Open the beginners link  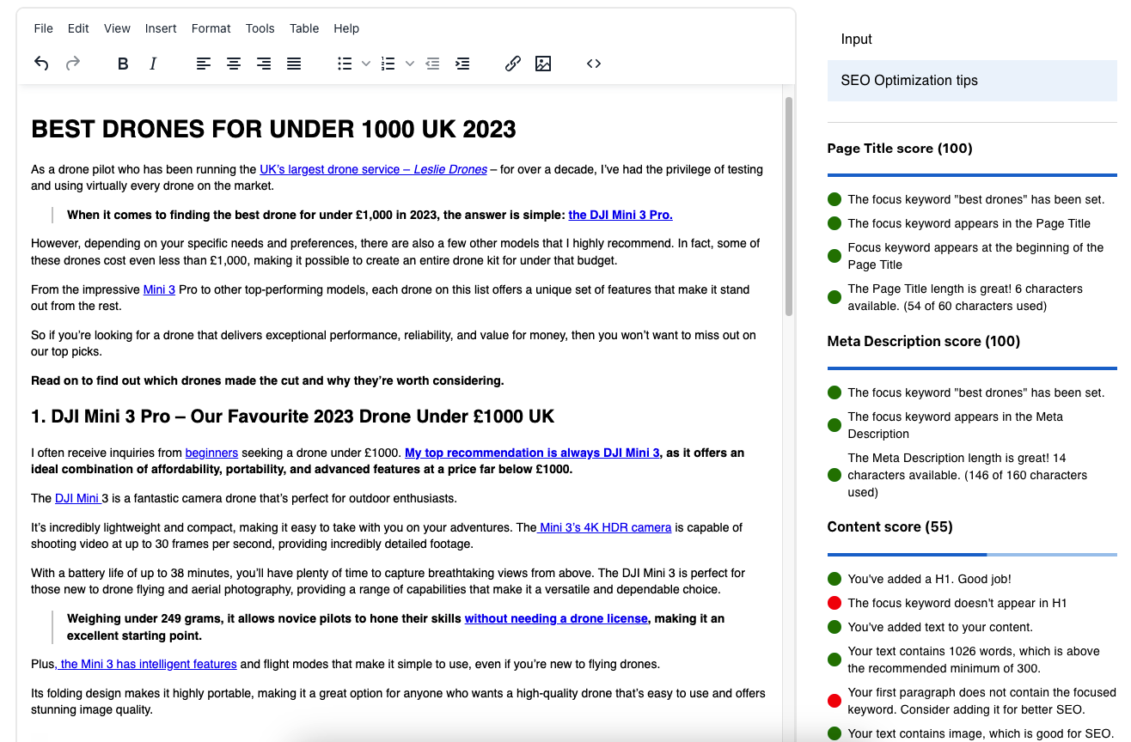(211, 453)
